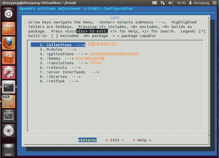This screenshot has width=219, height=158.
Task: Click the Collections ---> submenu arrow
Action: click(x=81, y=45)
